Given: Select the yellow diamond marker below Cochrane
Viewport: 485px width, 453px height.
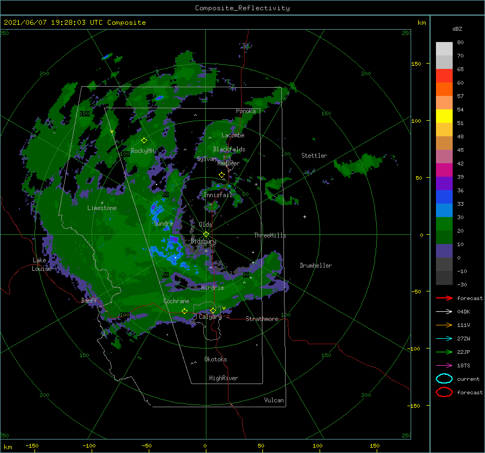Looking at the screenshot, I should 184,311.
